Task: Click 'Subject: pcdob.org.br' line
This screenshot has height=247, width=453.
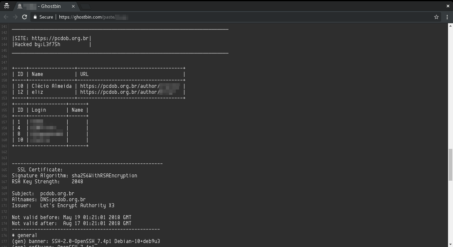Action: pos(43,194)
